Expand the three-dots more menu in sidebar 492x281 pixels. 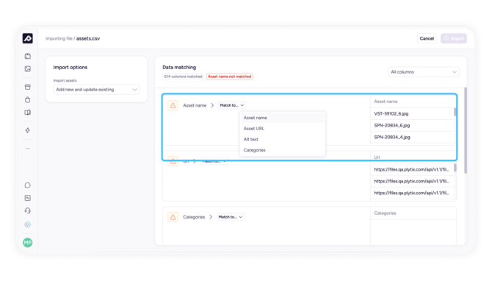pos(28,148)
